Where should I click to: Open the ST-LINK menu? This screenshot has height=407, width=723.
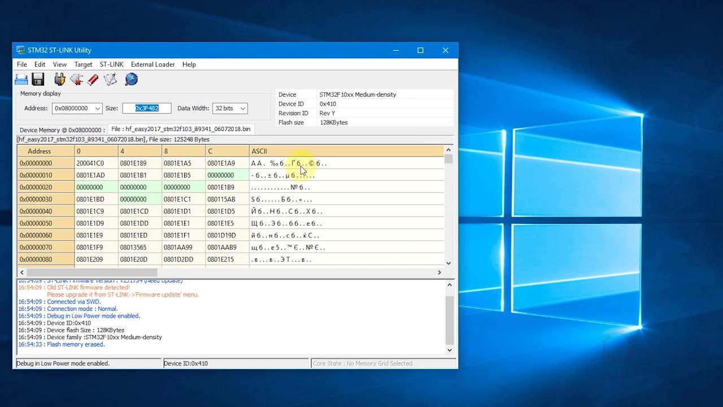tap(111, 64)
